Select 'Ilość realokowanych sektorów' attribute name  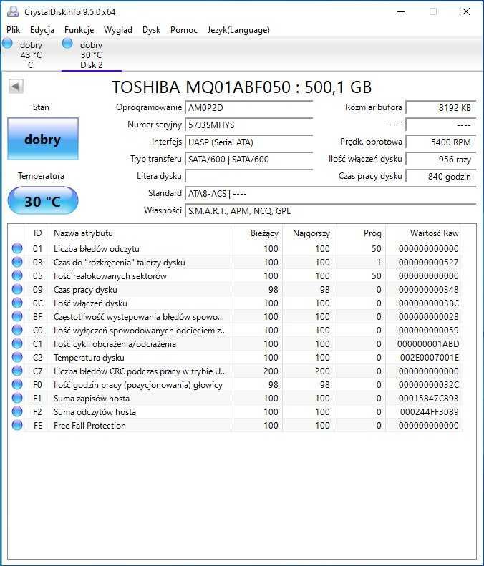[110, 275]
